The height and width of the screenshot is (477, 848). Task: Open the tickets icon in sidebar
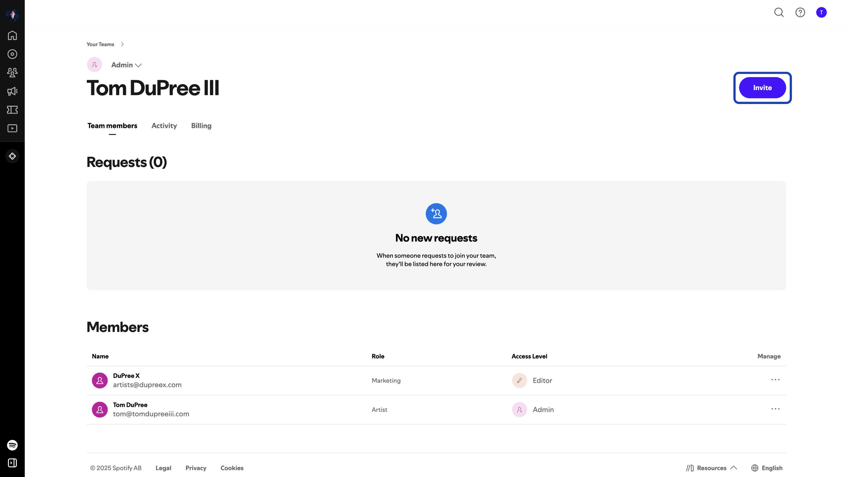(x=12, y=110)
